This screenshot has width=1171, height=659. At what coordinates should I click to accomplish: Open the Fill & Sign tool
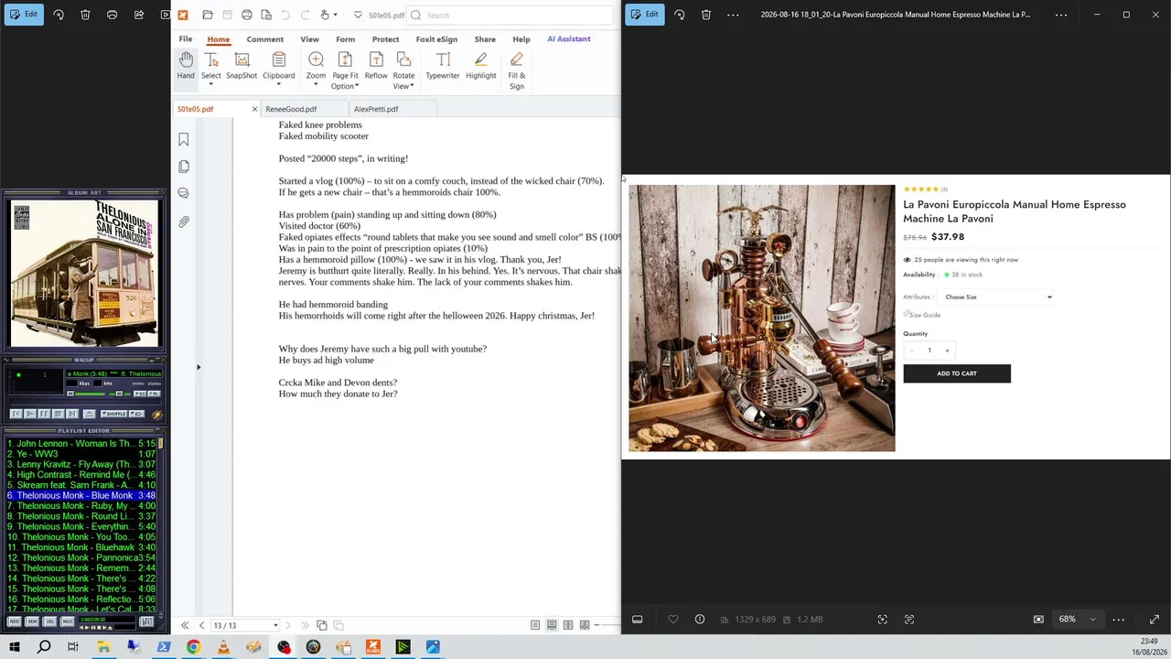517,71
